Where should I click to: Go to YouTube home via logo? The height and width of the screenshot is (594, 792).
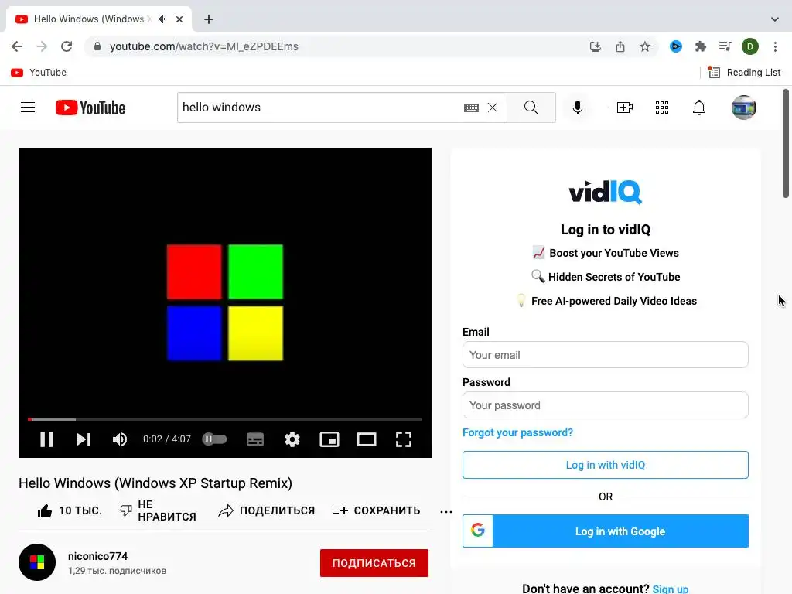point(90,108)
